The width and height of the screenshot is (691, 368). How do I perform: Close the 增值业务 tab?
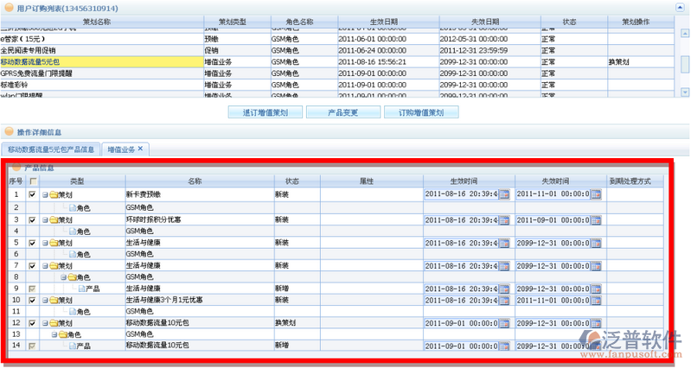[x=140, y=149]
